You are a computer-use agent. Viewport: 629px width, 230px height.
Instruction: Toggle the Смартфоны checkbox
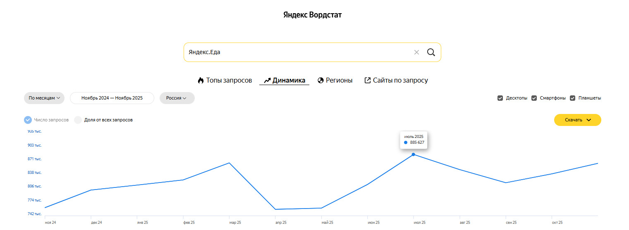coord(534,98)
